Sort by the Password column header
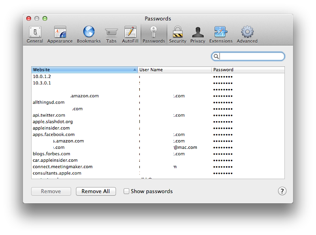This screenshot has width=316, height=235. click(248, 70)
